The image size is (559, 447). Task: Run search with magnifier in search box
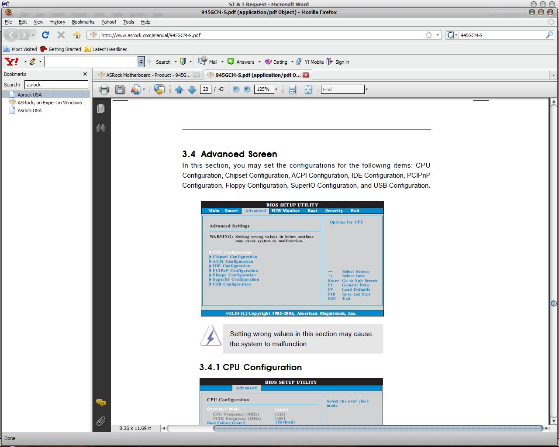pos(549,35)
